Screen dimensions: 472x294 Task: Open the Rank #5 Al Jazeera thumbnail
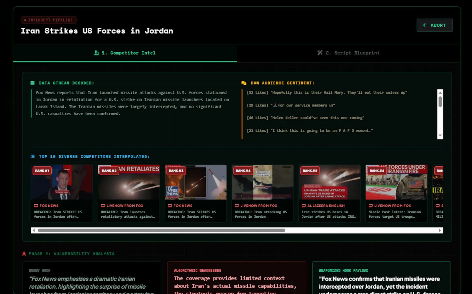tap(330, 182)
